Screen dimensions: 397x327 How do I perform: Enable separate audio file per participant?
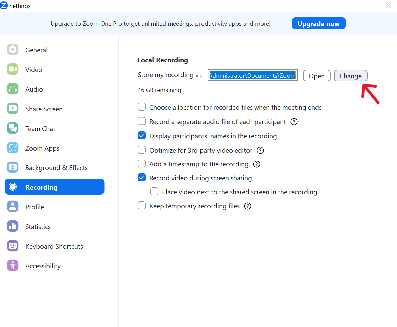142,121
